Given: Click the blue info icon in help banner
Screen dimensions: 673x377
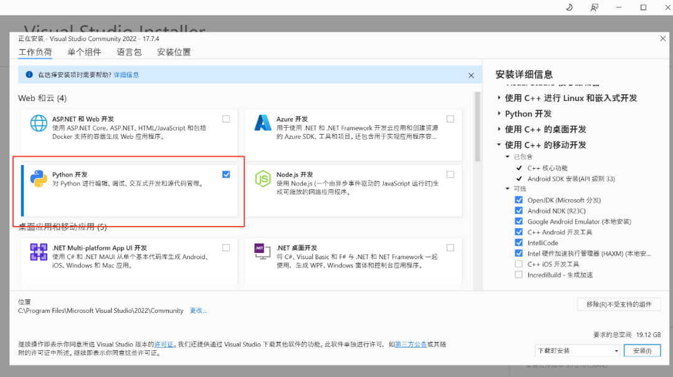Looking at the screenshot, I should pyautogui.click(x=29, y=75).
